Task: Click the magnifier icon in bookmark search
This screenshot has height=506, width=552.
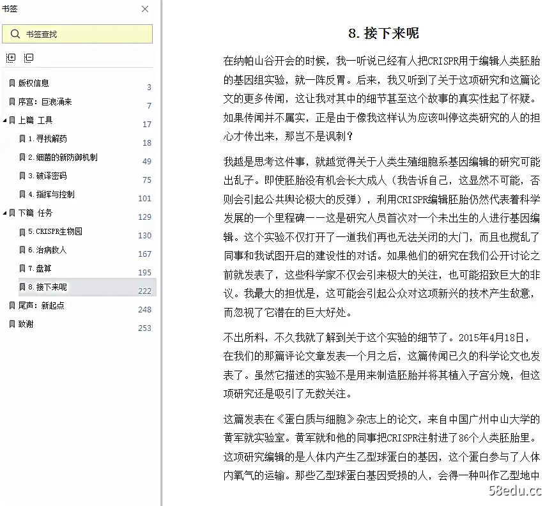Action: click(x=15, y=34)
